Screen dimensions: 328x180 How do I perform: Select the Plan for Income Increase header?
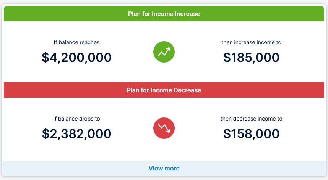point(164,14)
